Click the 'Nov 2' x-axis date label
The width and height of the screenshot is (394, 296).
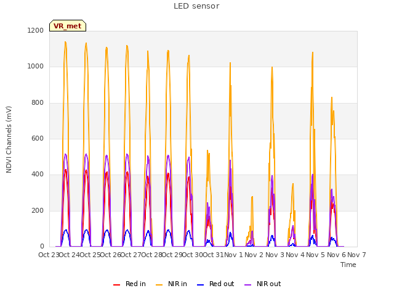(x=254, y=255)
